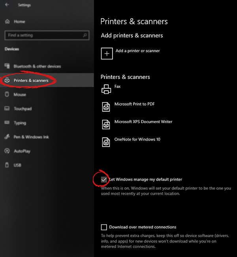Click the OneNote for Windows 10 icon
Screen dimensions: 237x257
(x=106, y=142)
